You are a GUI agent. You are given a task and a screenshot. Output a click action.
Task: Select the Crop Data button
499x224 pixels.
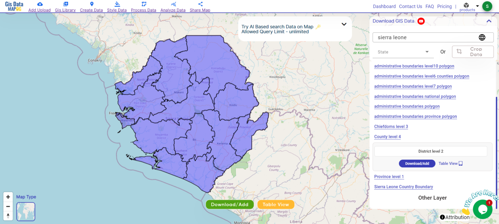tap(473, 51)
